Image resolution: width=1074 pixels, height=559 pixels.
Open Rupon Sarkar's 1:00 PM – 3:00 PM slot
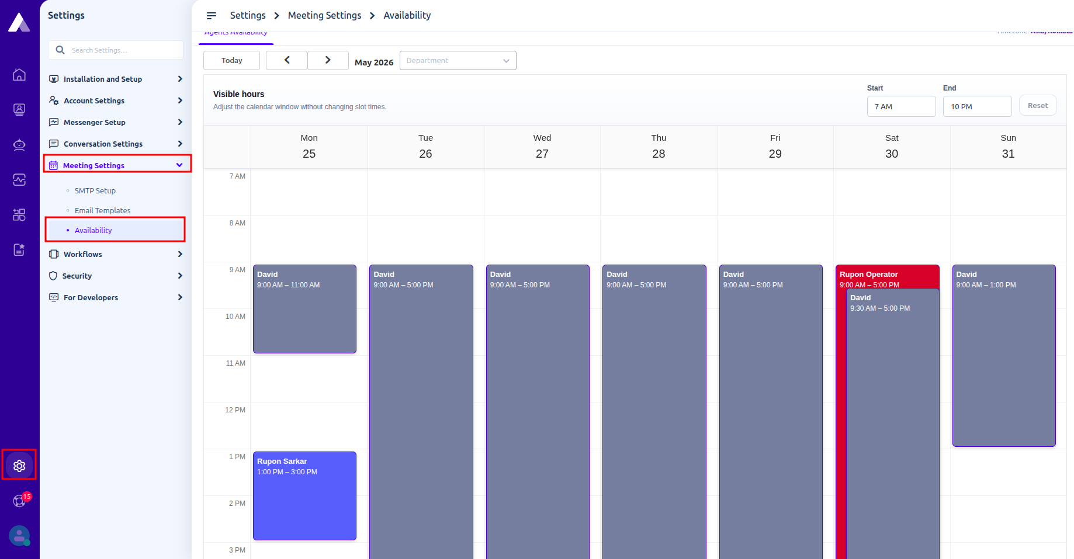coord(304,496)
